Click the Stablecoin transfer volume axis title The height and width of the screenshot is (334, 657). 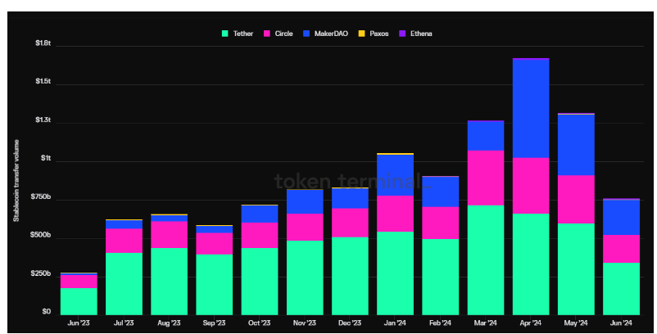pyautogui.click(x=16, y=181)
